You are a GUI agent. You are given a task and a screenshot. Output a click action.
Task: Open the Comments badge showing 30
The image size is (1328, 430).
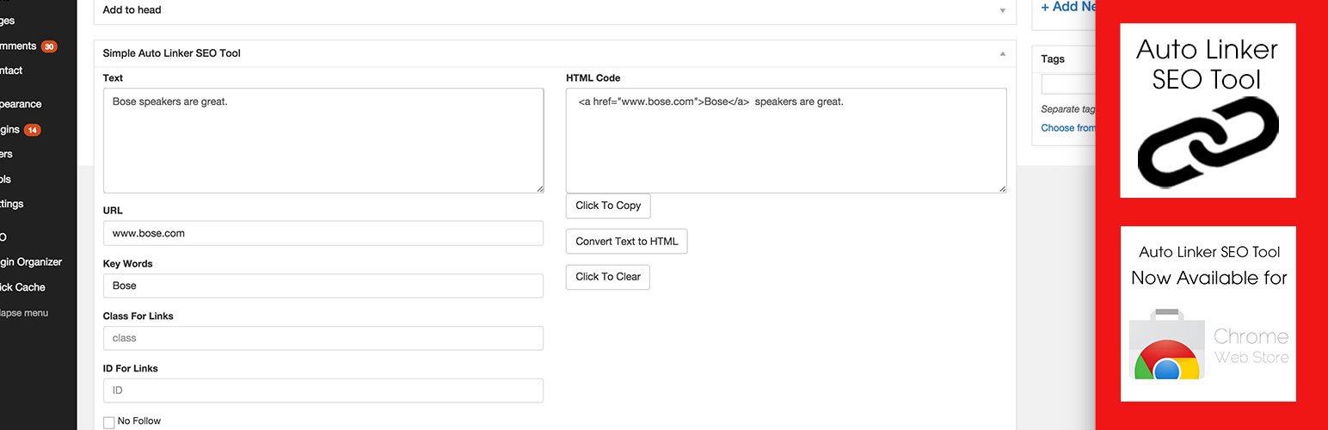pyautogui.click(x=49, y=46)
